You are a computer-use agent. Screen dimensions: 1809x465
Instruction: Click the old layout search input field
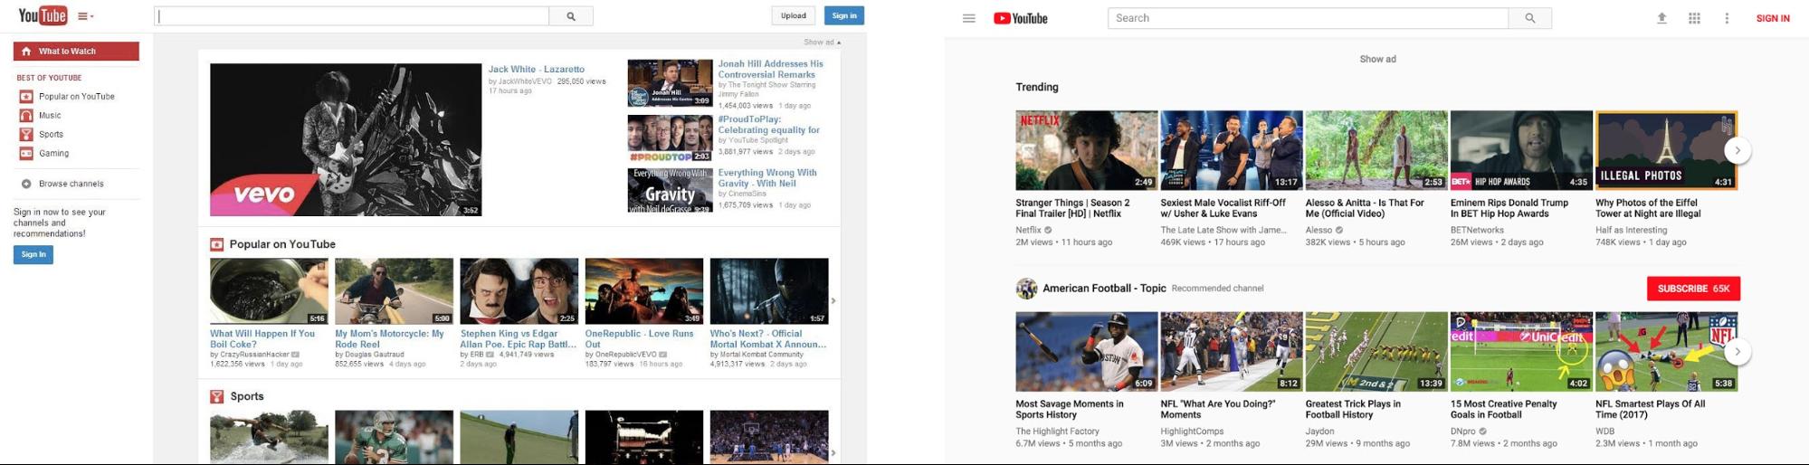[352, 15]
